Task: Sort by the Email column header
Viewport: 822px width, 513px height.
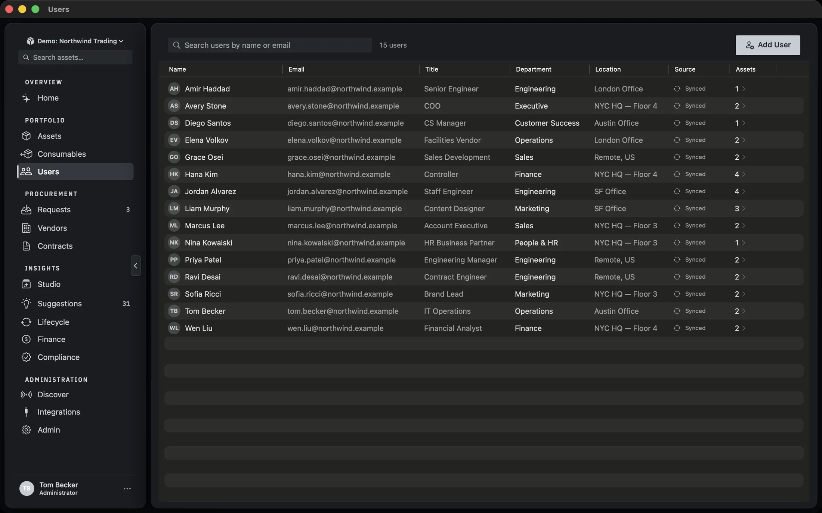Action: [296, 69]
